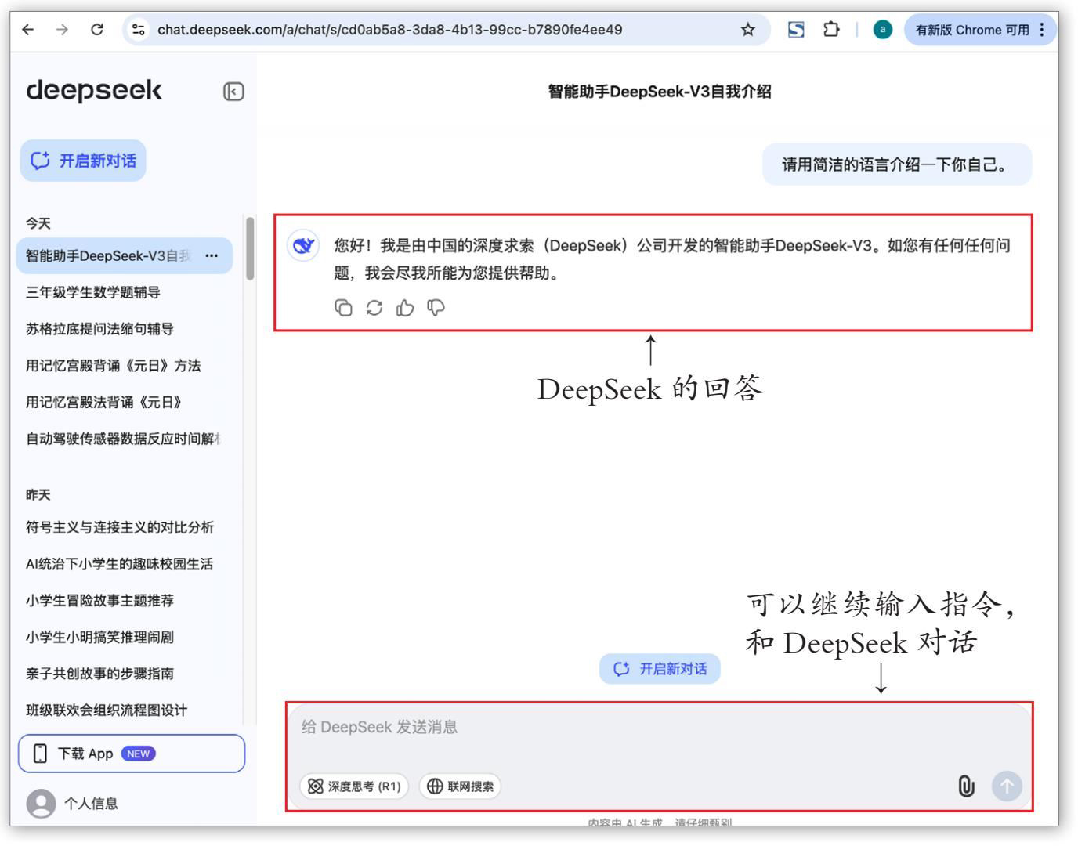The image size is (1078, 846).
Task: Start a new chat from sidebar 开启新对话
Action: [83, 161]
